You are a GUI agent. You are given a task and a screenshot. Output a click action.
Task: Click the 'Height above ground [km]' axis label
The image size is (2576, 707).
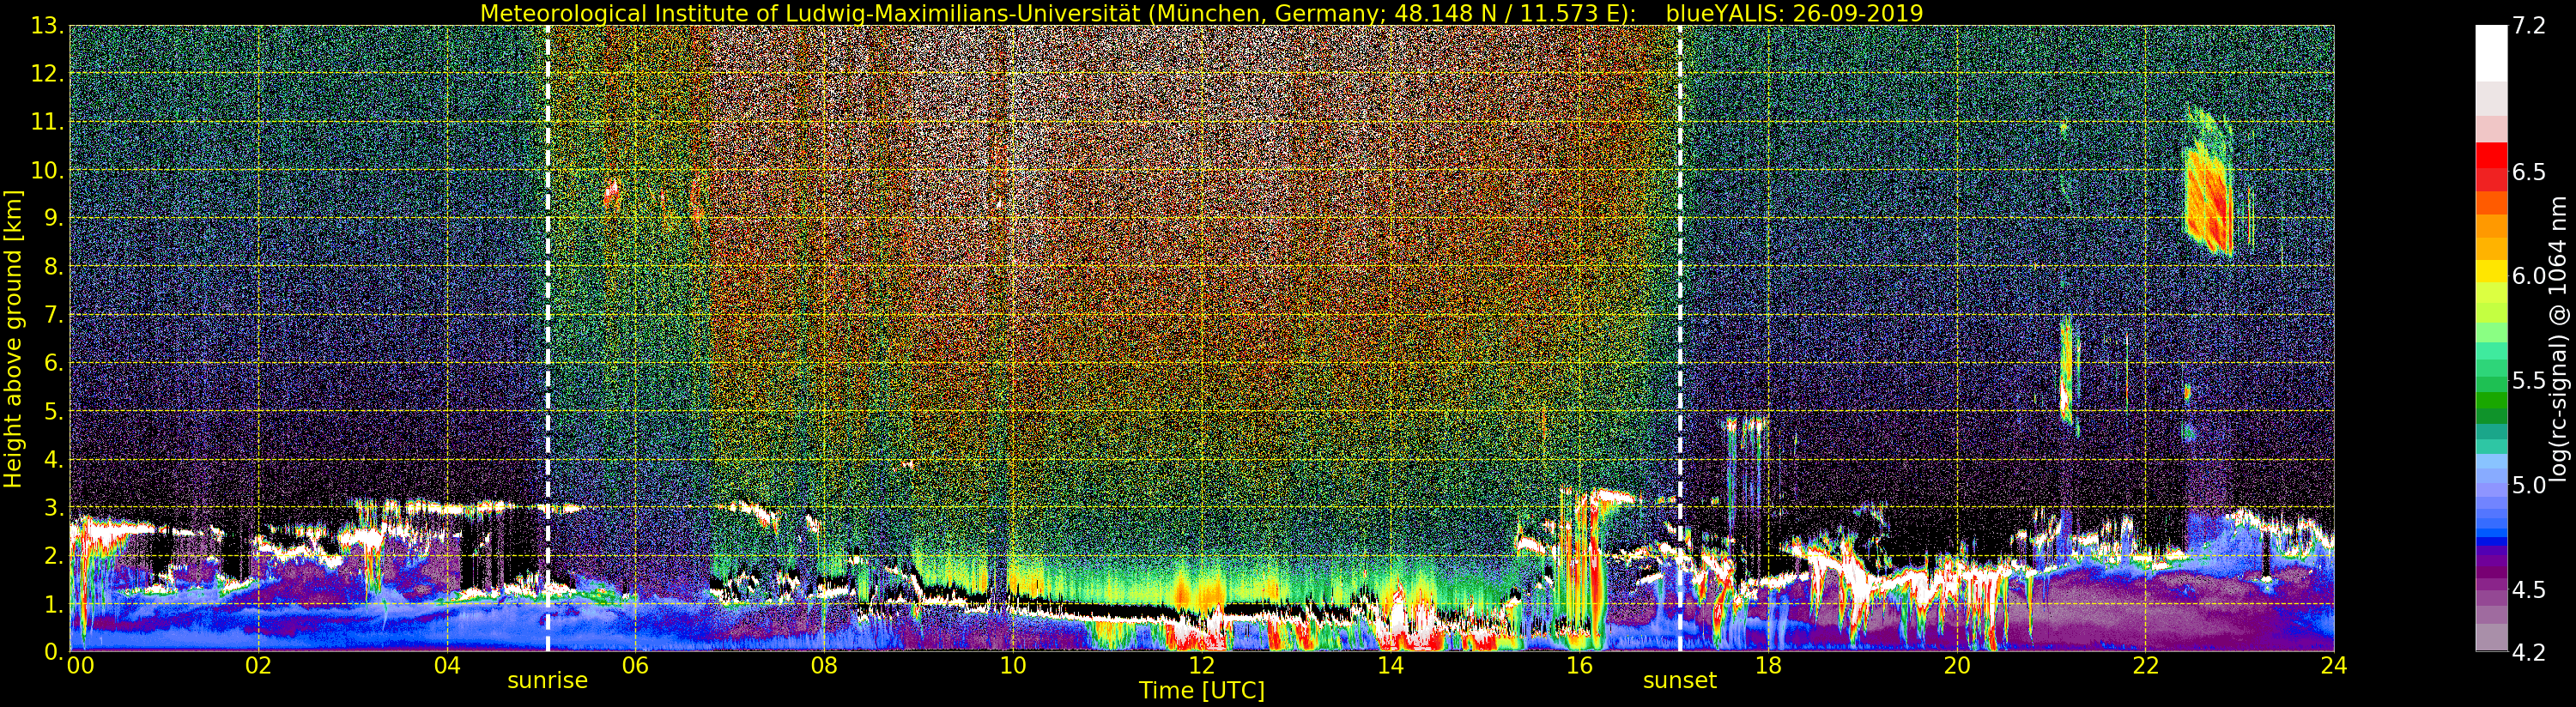pyautogui.click(x=13, y=338)
